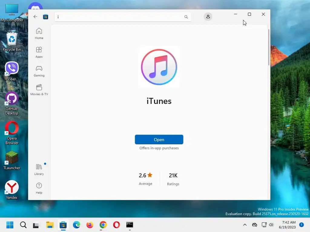Select the Viber desktop shortcut
Screen dimensions: 310x232
[12, 71]
